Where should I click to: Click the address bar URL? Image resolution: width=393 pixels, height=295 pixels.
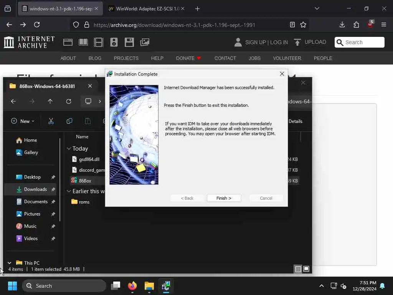(174, 25)
